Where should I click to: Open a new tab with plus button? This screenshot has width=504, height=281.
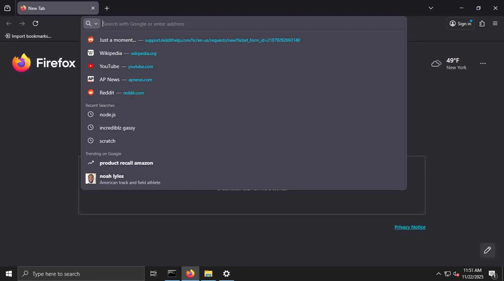[x=107, y=8]
